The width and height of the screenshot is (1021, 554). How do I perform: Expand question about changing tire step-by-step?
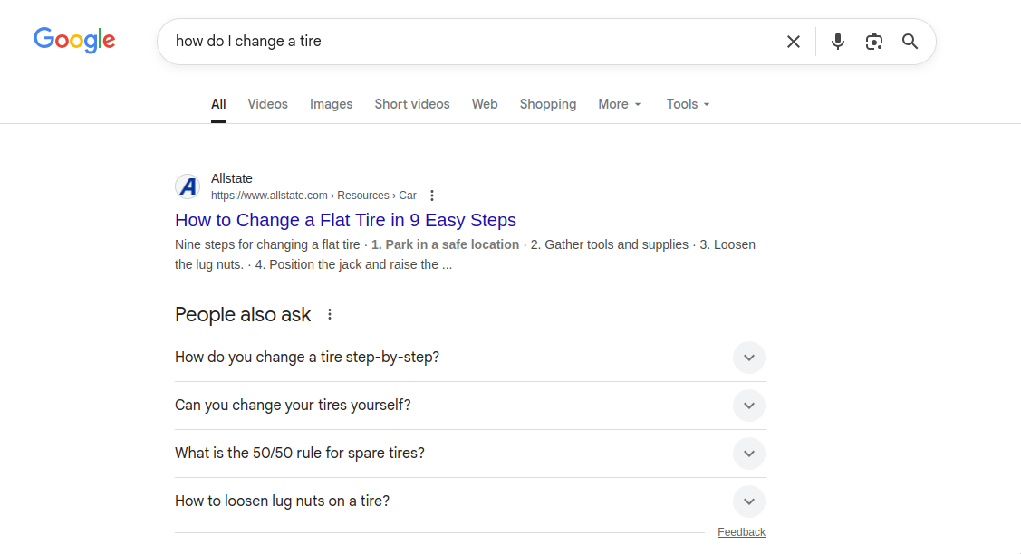[469, 358]
